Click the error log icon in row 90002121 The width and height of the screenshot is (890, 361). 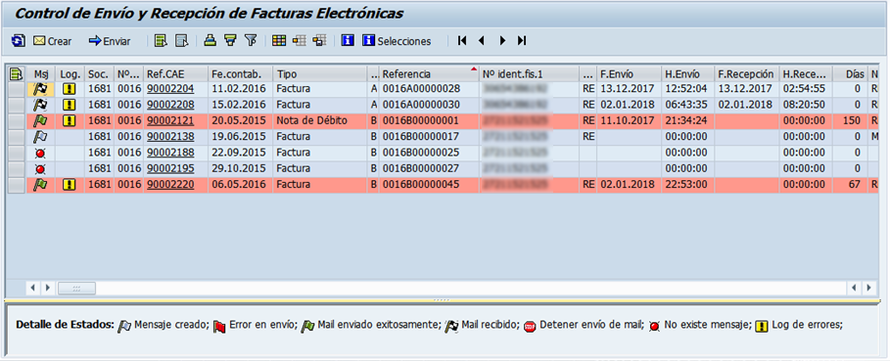point(70,120)
